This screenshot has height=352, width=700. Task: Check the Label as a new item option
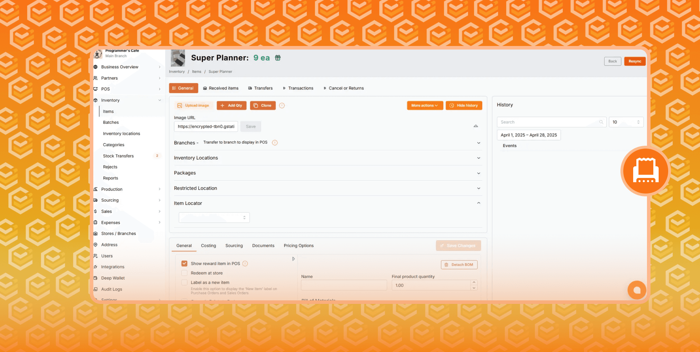[184, 282]
